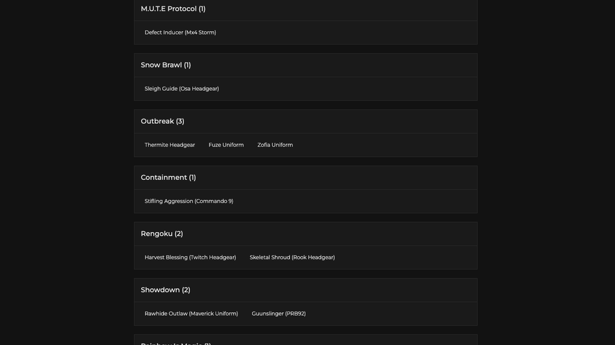615x345 pixels.
Task: Select Stifling Aggression (Commando 9) item
Action: (x=188, y=201)
